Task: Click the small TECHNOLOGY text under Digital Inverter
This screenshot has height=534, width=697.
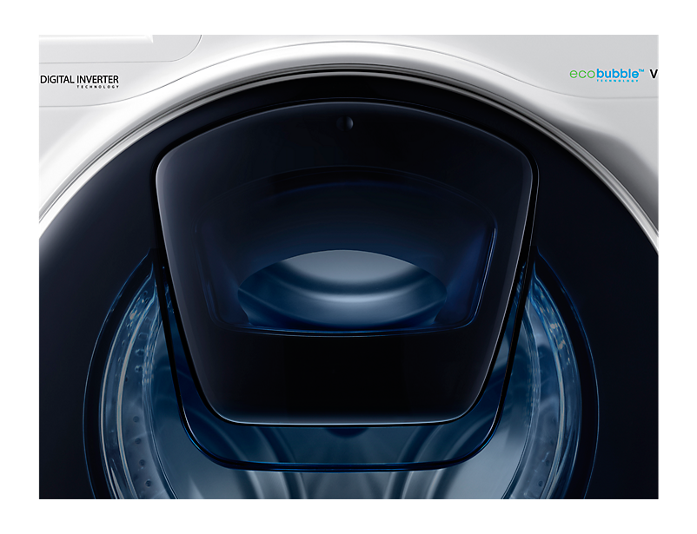Action: pyautogui.click(x=97, y=87)
